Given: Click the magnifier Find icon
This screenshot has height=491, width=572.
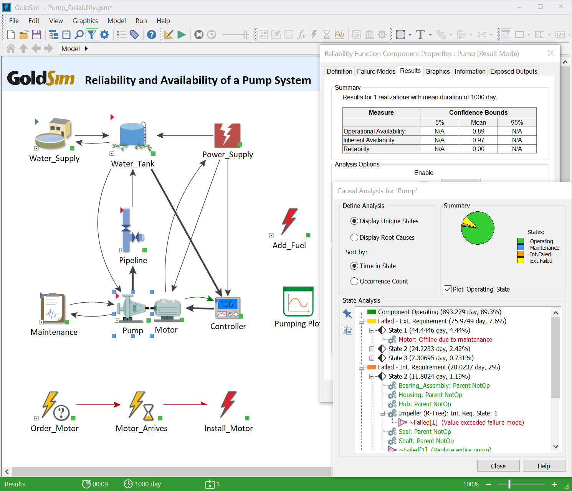Looking at the screenshot, I should pos(79,35).
